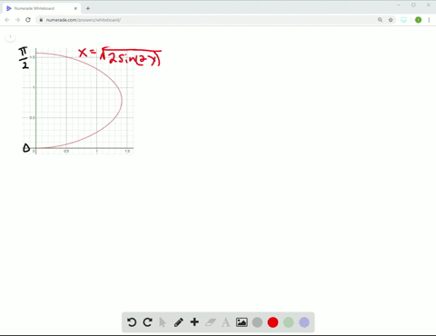Maximize the browser window

(413, 5)
